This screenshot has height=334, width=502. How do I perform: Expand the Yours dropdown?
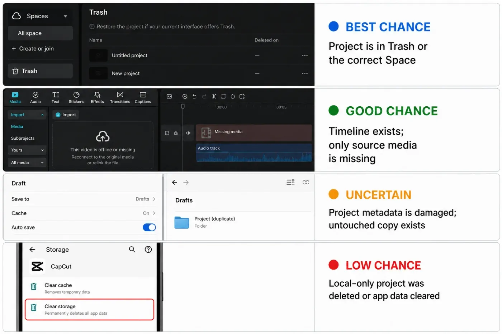27,150
